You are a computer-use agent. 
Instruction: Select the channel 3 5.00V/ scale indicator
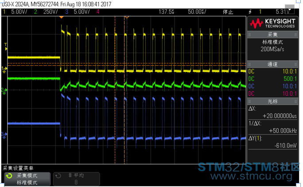coord(77,12)
